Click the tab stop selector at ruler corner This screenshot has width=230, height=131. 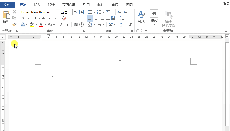3,37
